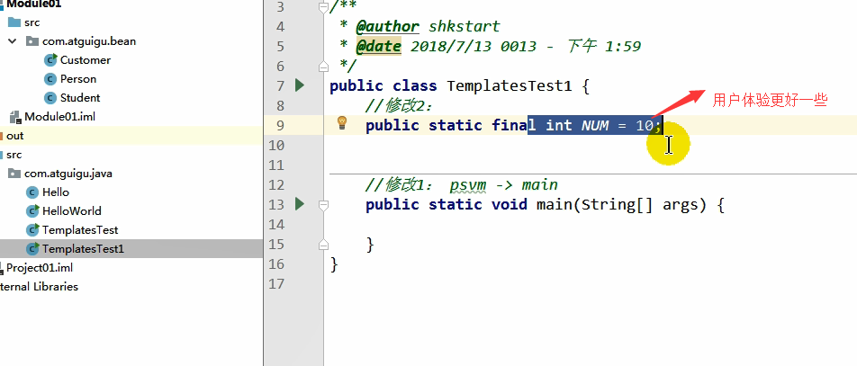Screen dimensions: 857x366
Task: Select TemplatesTest1 in project tree
Action: (x=83, y=249)
